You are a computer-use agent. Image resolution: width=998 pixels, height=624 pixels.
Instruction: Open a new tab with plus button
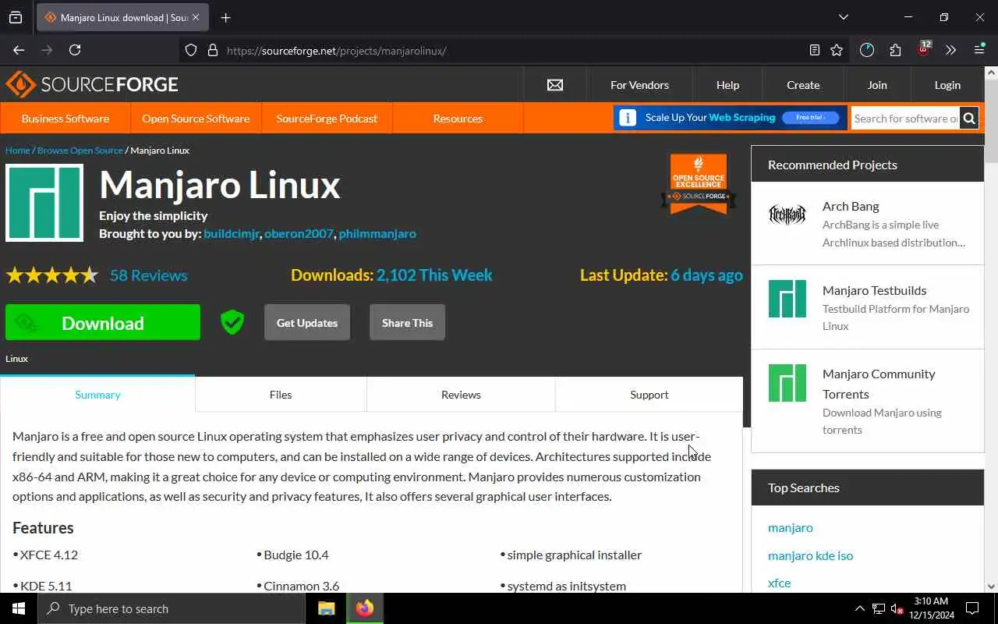point(225,17)
